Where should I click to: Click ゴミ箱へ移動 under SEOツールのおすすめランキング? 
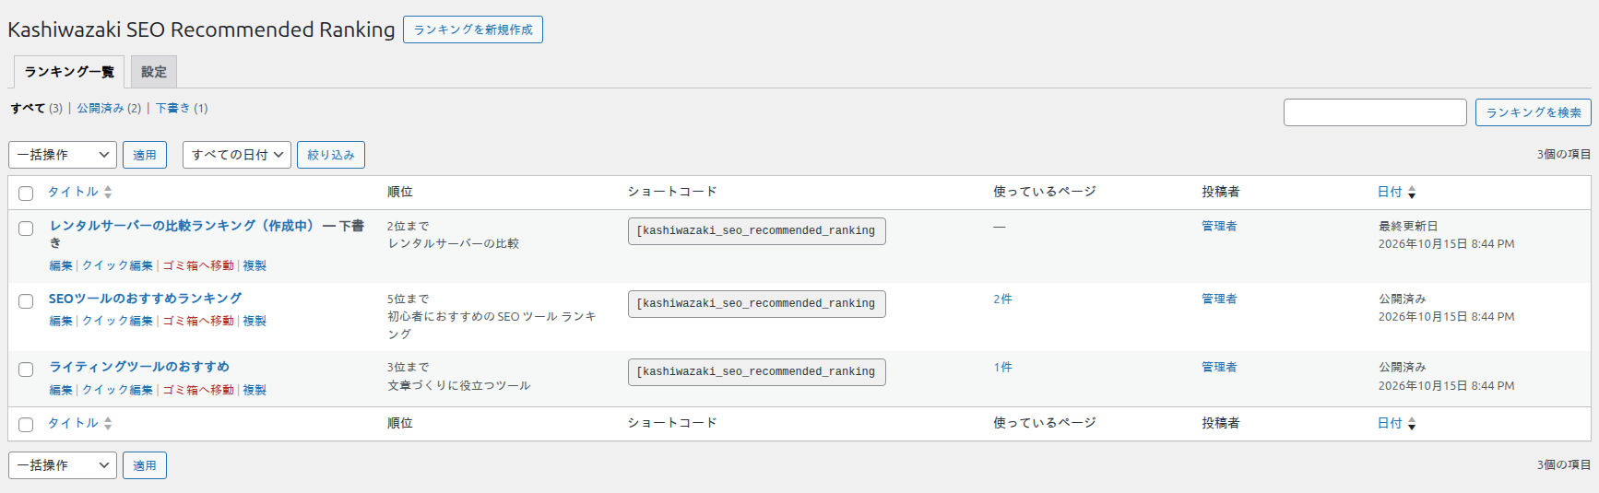pyautogui.click(x=198, y=321)
